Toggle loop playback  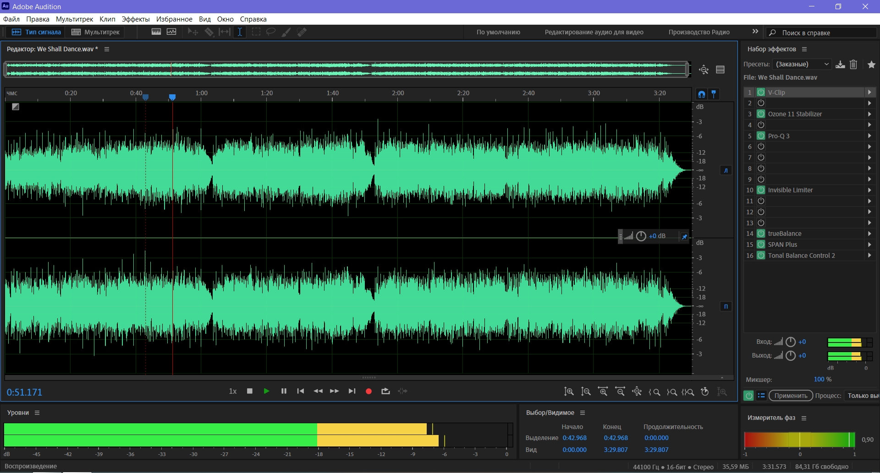click(385, 391)
